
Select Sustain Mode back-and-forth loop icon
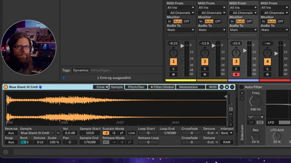click(x=121, y=133)
